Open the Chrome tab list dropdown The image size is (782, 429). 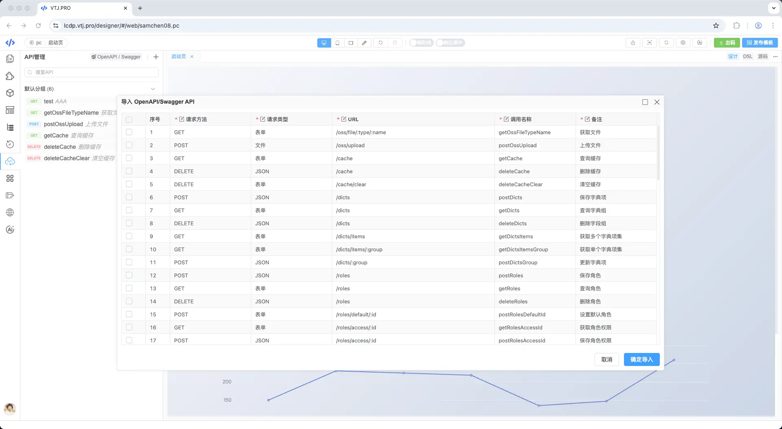tap(773, 8)
